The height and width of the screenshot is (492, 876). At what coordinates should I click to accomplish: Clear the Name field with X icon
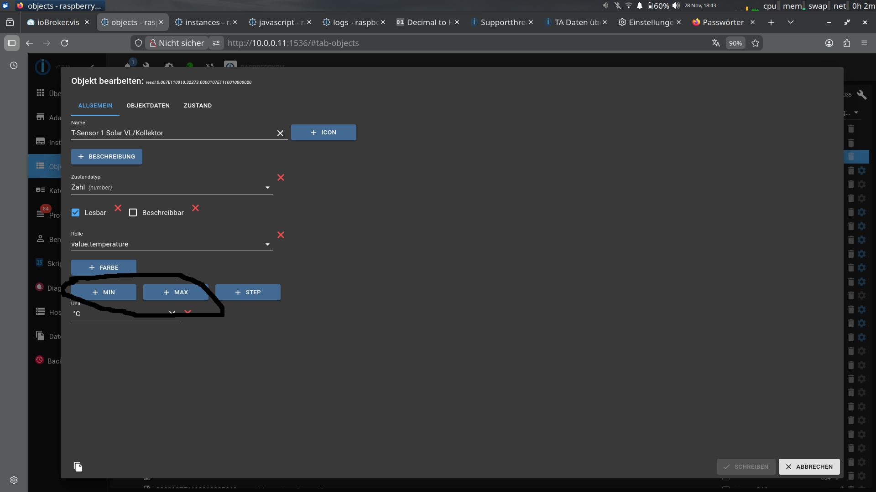[x=280, y=133]
